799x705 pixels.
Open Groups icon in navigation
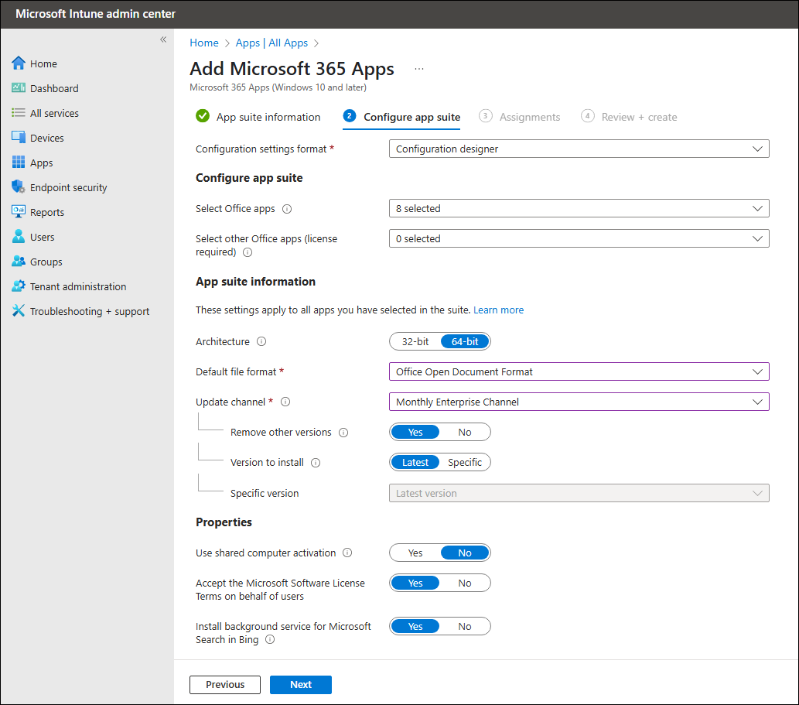pos(19,262)
